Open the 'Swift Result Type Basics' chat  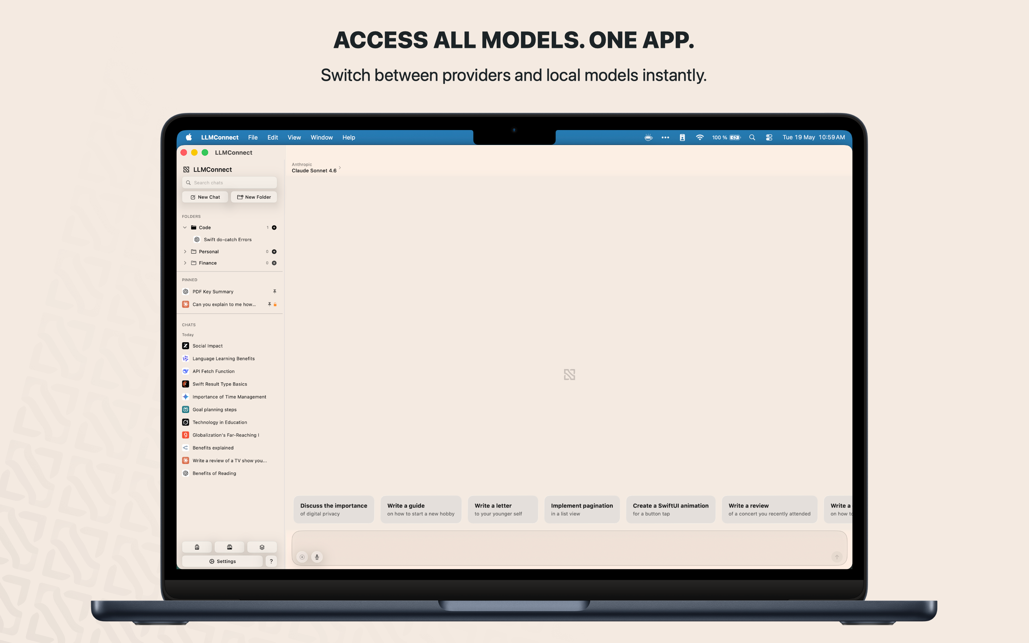coord(230,384)
